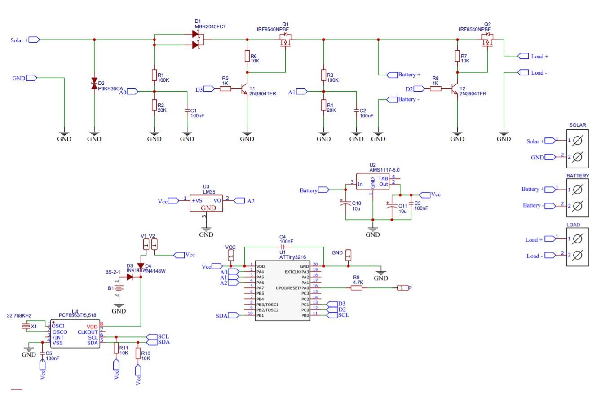Click the Load - net flag beside Q2

(523, 72)
